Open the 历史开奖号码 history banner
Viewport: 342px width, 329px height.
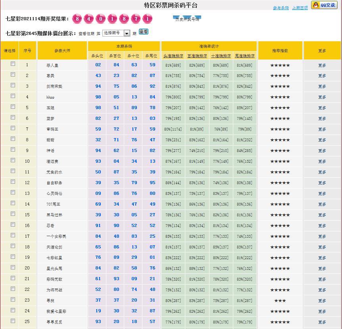tap(187, 19)
